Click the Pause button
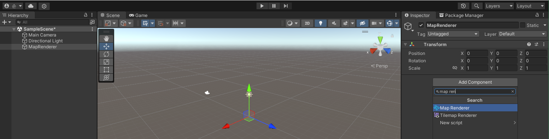Screen dimensions: 549x139 (x=274, y=6)
